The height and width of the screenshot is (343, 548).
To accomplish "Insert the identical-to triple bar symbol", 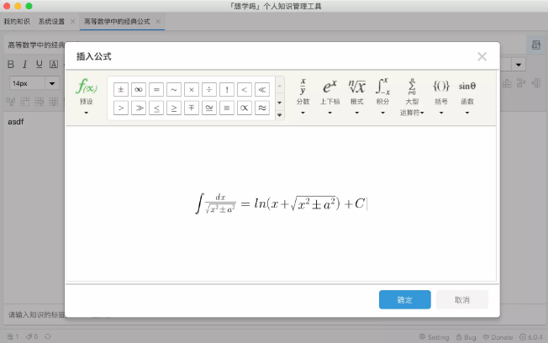I will (227, 108).
